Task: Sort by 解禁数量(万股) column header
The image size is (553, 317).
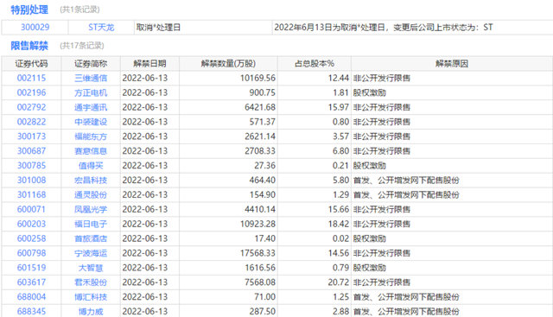Action: pyautogui.click(x=228, y=64)
